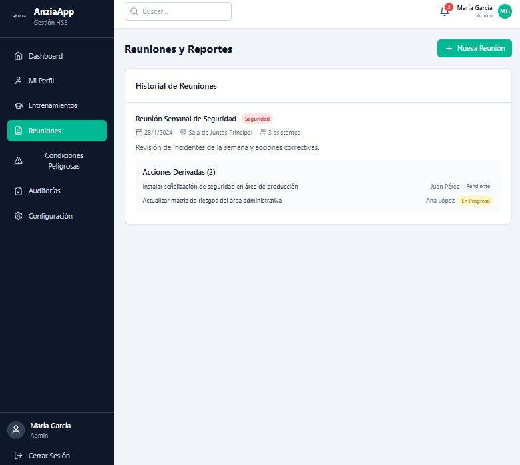
Task: Focus the Buscar search field
Action: coord(178,11)
